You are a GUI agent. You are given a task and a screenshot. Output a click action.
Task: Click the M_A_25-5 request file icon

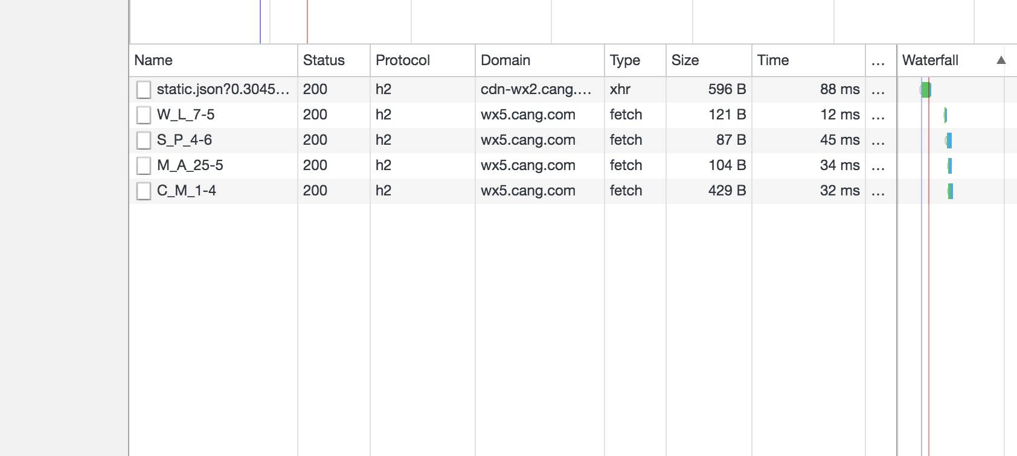point(144,166)
